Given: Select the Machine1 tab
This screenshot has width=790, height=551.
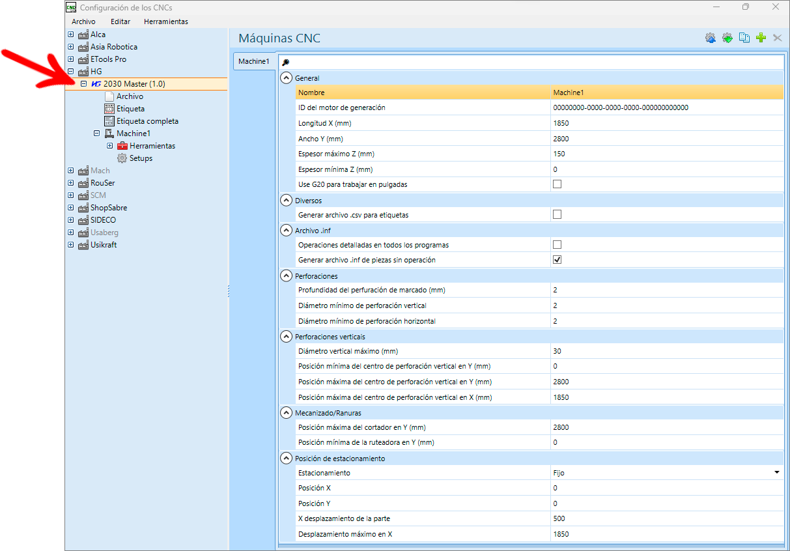Looking at the screenshot, I should [x=254, y=61].
